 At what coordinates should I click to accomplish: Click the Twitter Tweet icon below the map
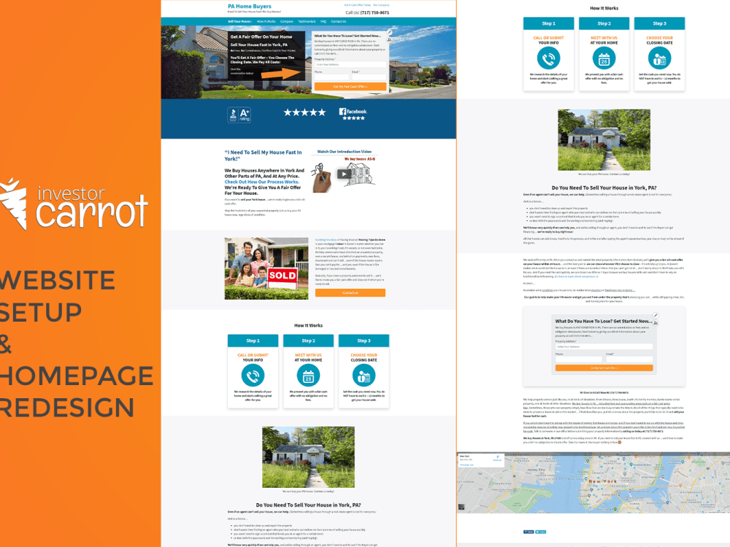[x=542, y=532]
